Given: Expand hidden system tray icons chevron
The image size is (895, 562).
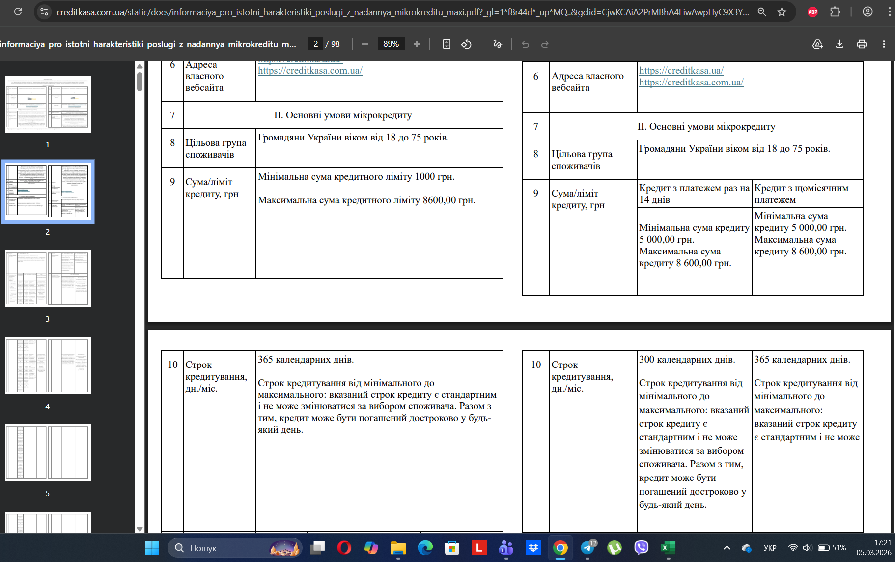Looking at the screenshot, I should tap(727, 548).
